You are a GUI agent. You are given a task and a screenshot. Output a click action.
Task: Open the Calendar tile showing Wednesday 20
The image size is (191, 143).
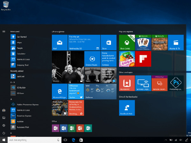(x=84, y=43)
